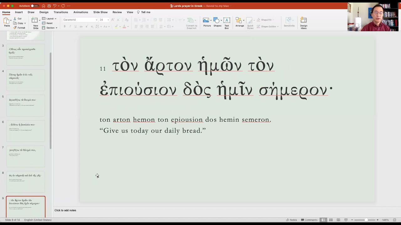Click the Reset button
Screen dimensions: 401x225
47,23
